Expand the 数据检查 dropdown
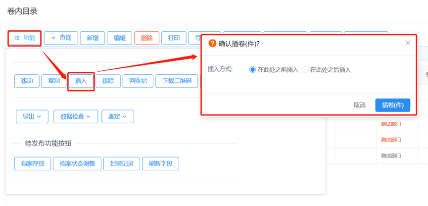The height and width of the screenshot is (206, 428). pos(76,116)
